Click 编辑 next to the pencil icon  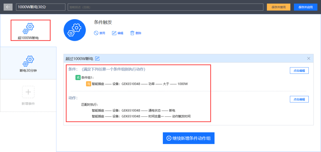(118, 33)
